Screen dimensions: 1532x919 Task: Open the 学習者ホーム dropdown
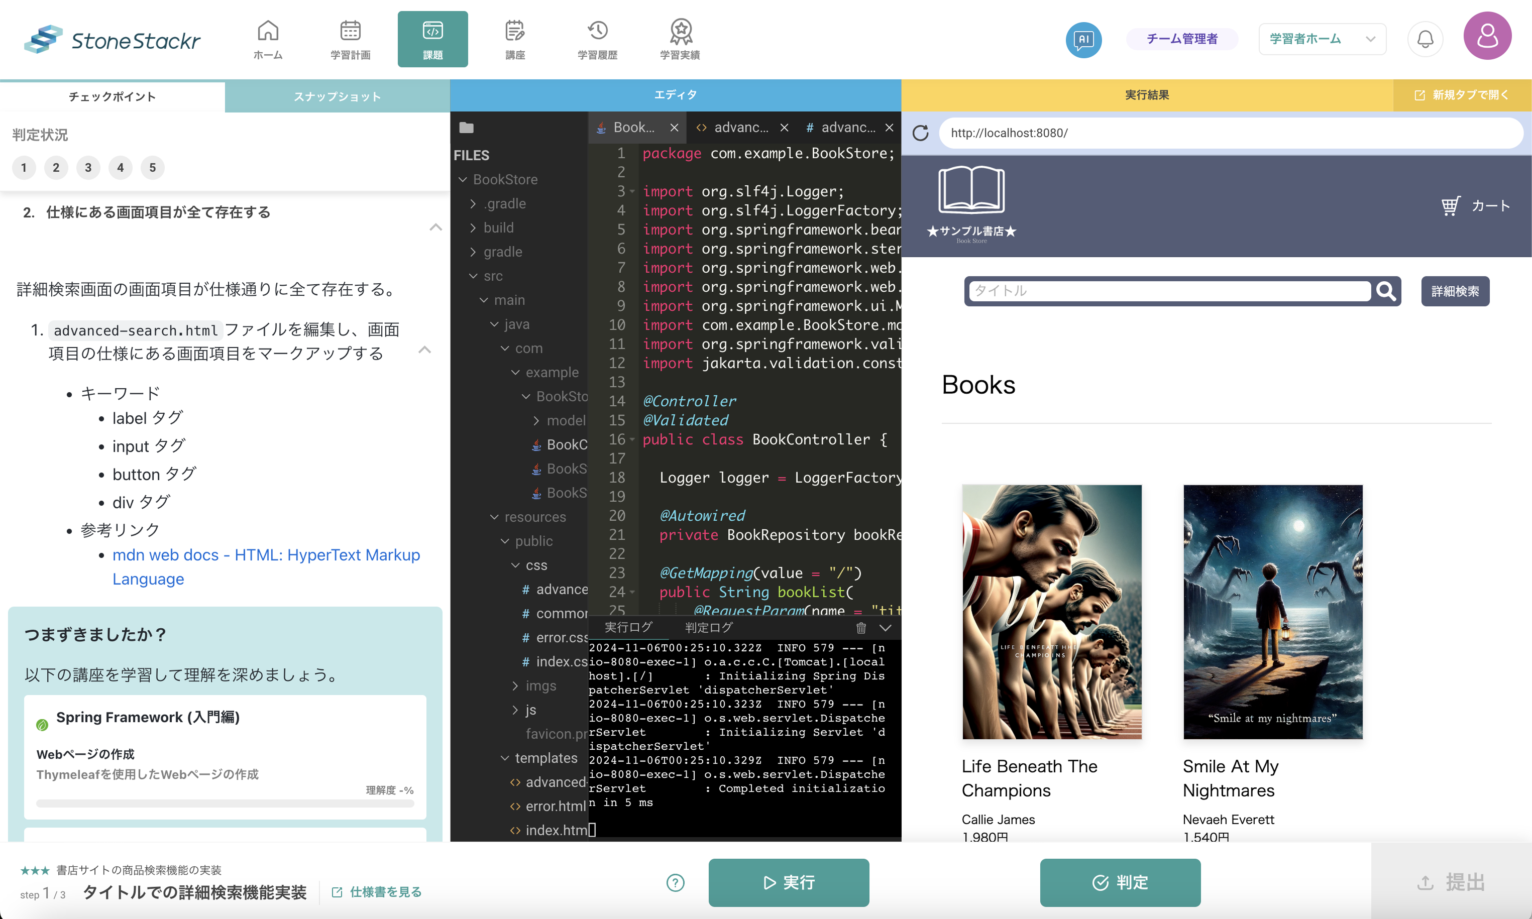pyautogui.click(x=1322, y=39)
